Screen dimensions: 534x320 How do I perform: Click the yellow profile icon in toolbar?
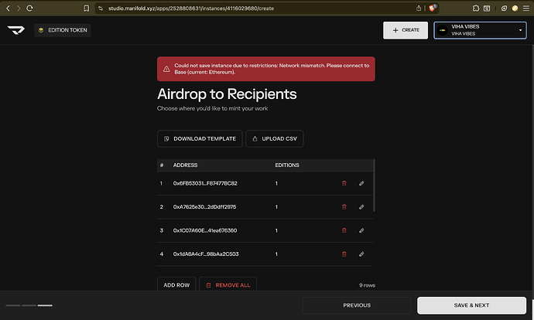click(515, 9)
